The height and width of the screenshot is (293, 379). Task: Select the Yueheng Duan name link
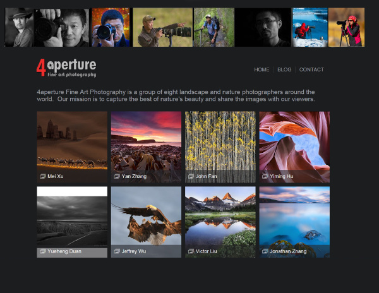pos(64,251)
